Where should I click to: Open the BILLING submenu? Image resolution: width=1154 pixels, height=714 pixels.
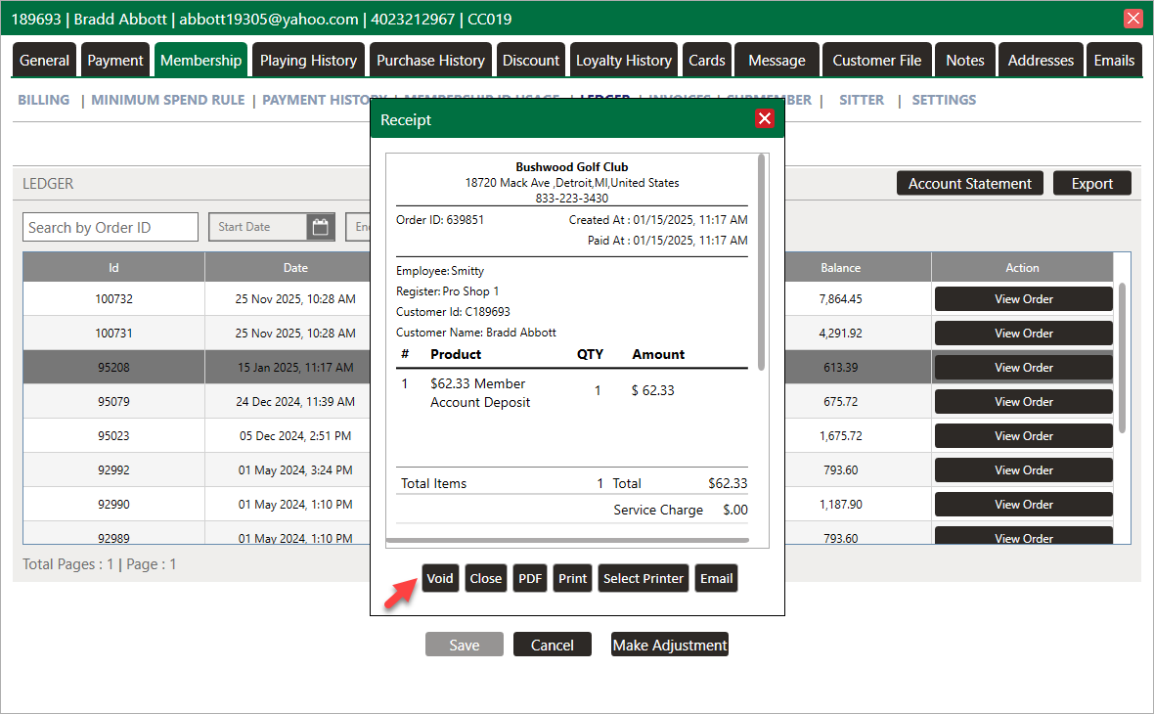(x=44, y=100)
